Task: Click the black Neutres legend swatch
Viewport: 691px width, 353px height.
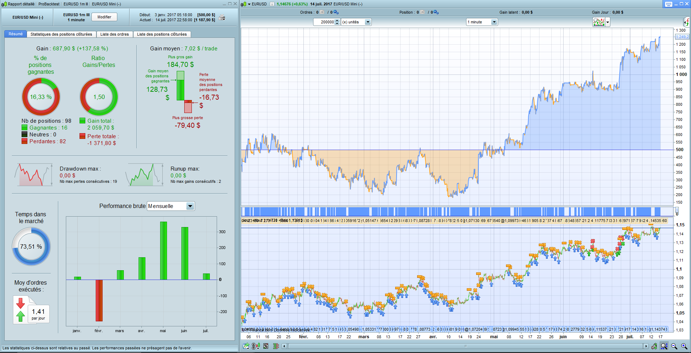Action: coord(24,134)
